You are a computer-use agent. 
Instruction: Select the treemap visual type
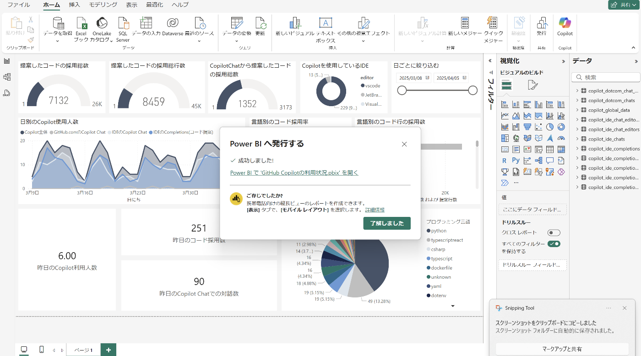pos(505,138)
